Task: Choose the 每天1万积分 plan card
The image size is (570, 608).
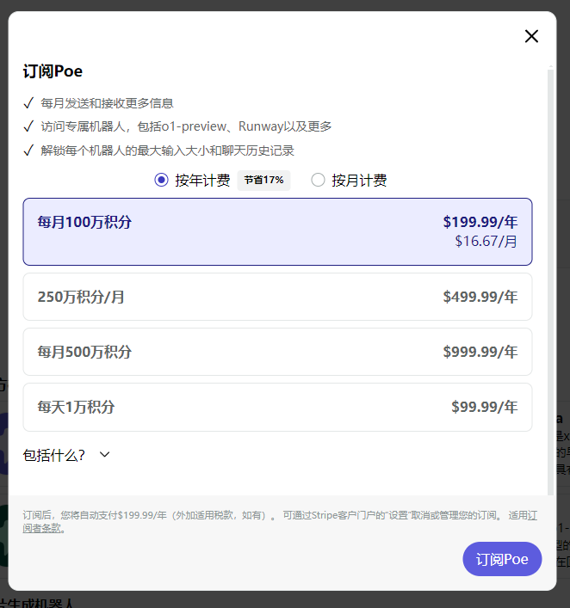Action: [277, 407]
